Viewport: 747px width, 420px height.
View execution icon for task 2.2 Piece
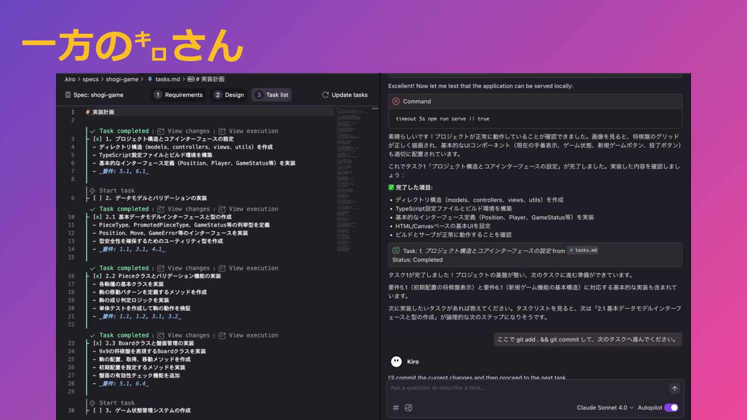coord(222,268)
